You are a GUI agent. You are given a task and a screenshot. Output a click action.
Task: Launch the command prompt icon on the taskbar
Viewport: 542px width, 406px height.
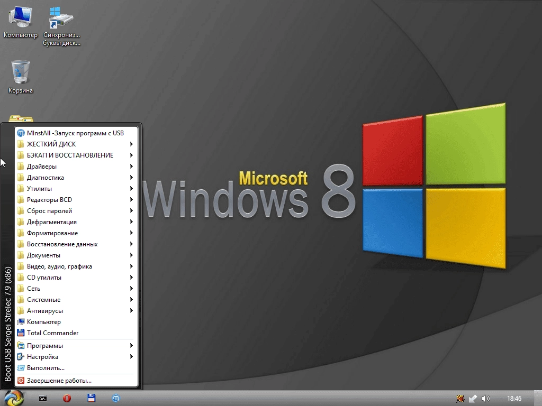point(43,399)
